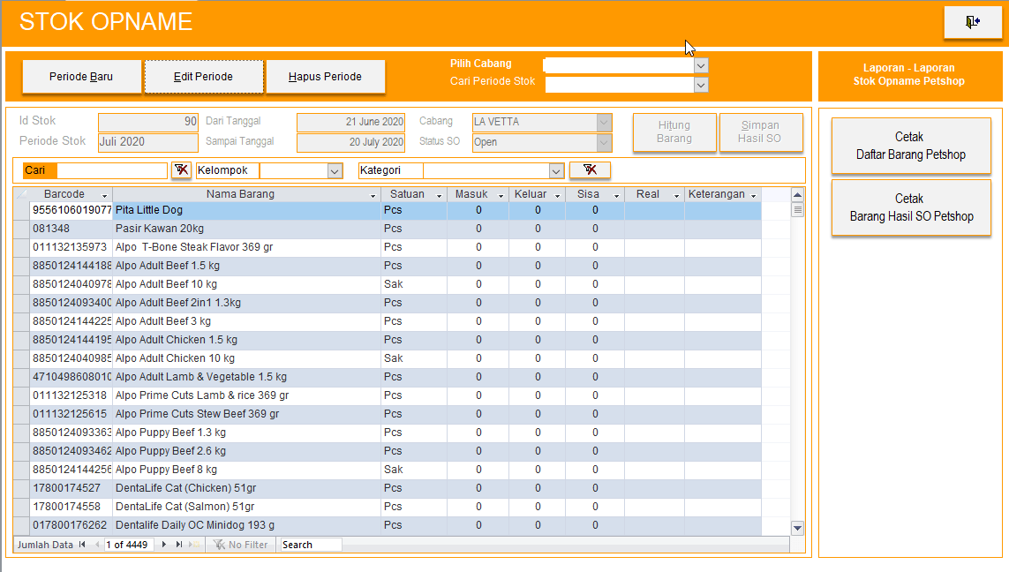
Task: Click Cetak Barang Hasil SO Petshop
Action: pos(910,207)
